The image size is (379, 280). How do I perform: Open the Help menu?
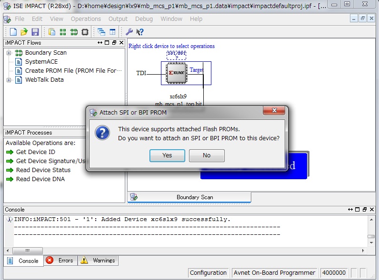196,19
